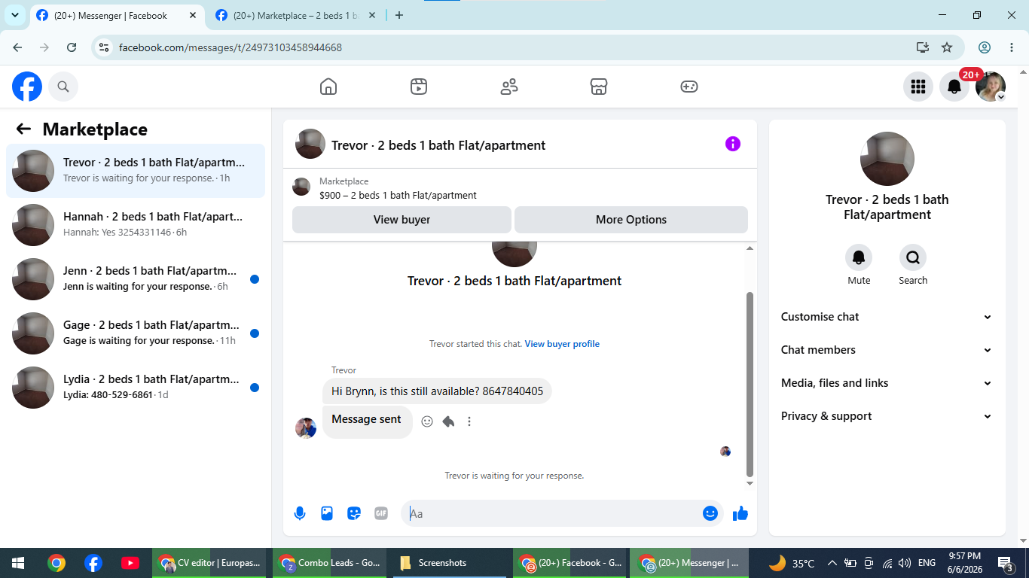Click the View buyer button
The height and width of the screenshot is (578, 1029).
[x=402, y=220]
